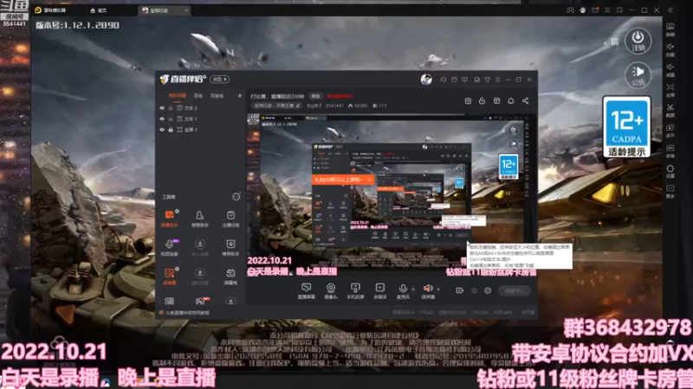Select the 文本 1 source row

(x=201, y=118)
